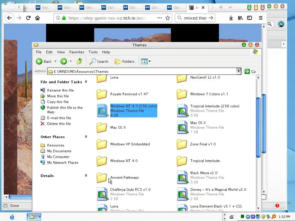Click the green Back arrow in Themes window
The image size is (295, 221).
click(39, 61)
